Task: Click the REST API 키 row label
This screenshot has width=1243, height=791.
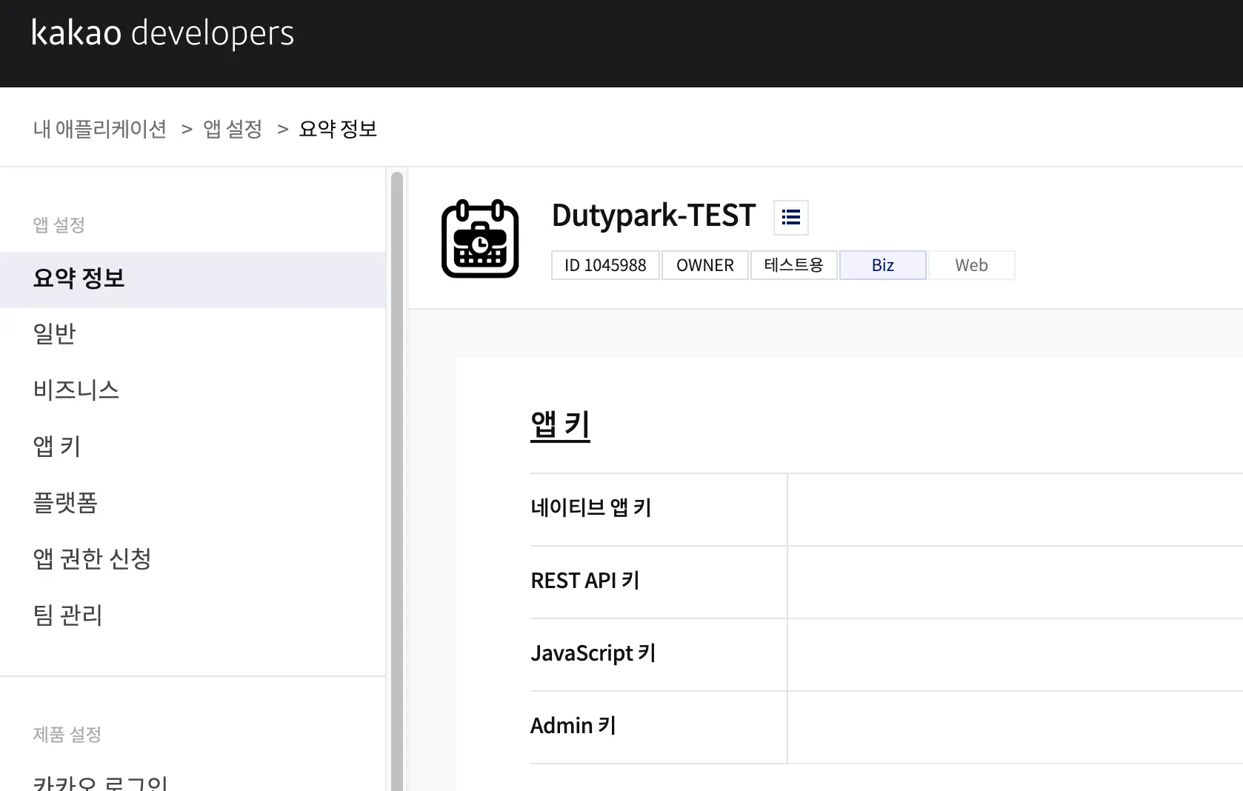Action: coord(584,581)
